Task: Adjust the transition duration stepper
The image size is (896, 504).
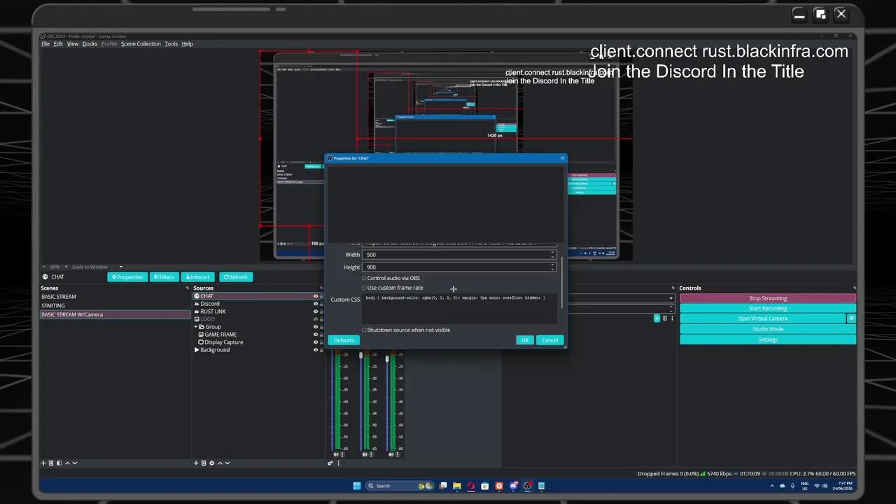Action: click(672, 308)
